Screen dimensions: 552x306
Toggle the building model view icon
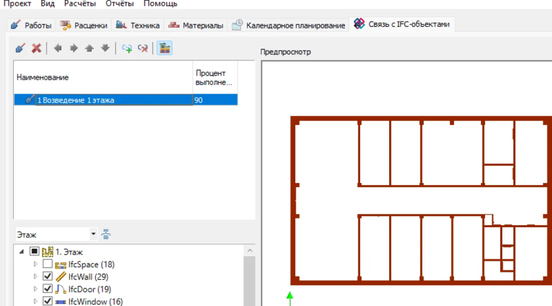point(164,48)
